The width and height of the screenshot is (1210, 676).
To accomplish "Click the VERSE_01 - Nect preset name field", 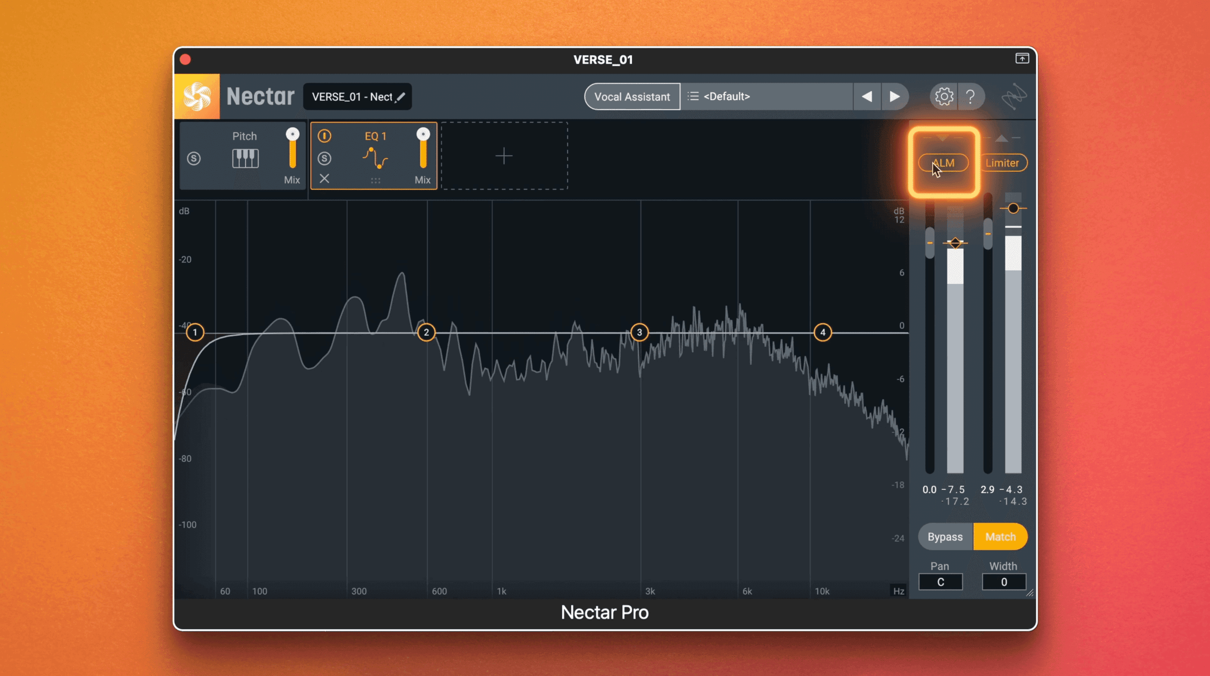I will [x=357, y=97].
